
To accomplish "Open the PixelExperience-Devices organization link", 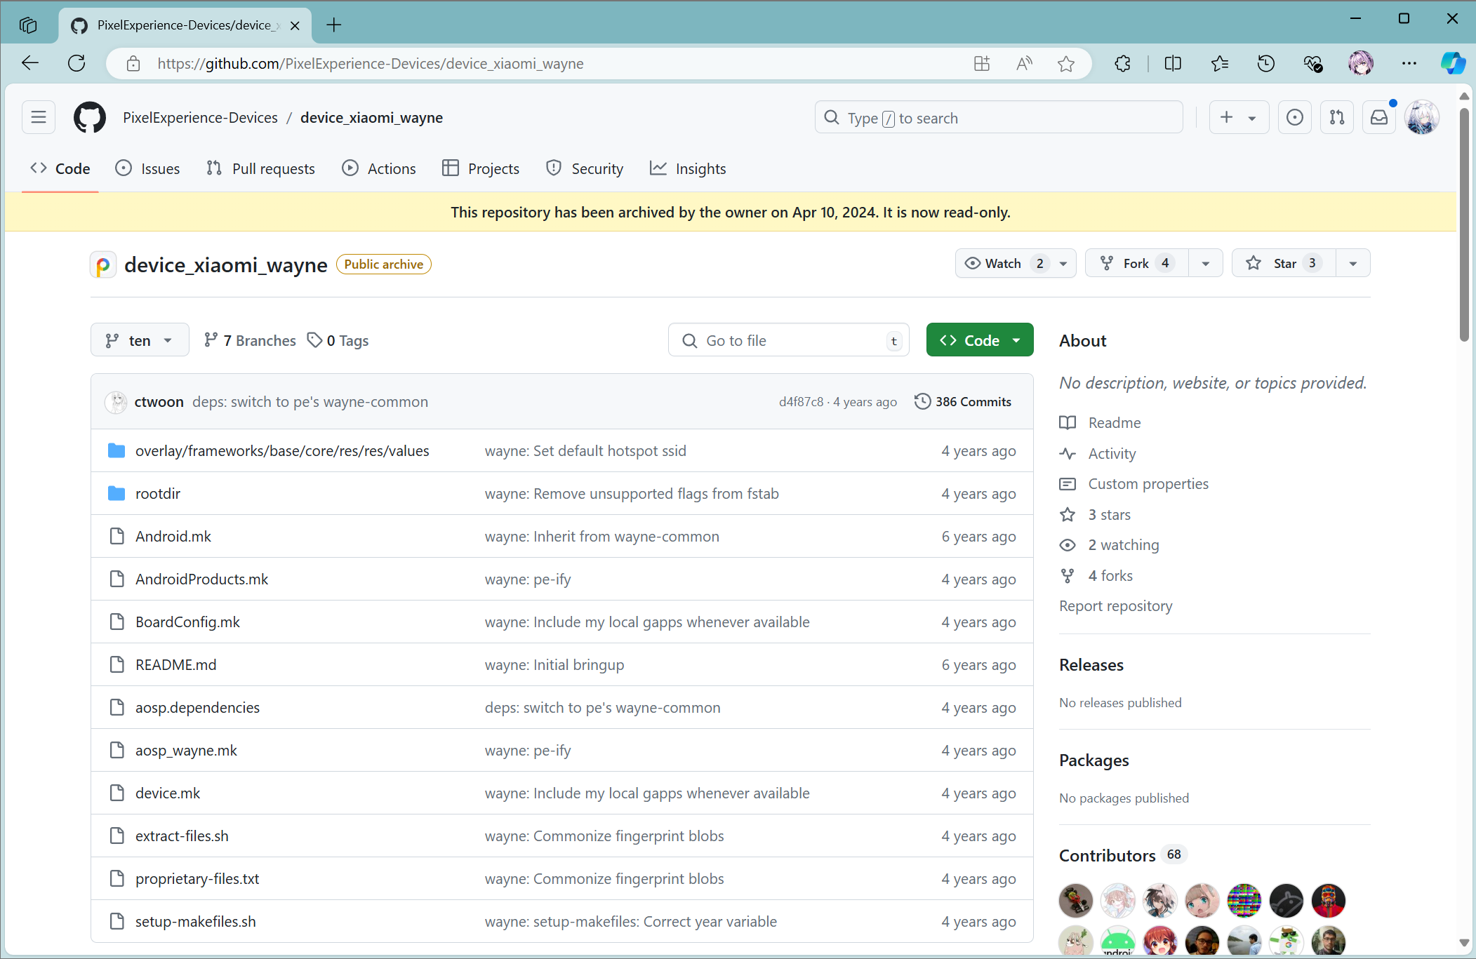I will pos(200,117).
